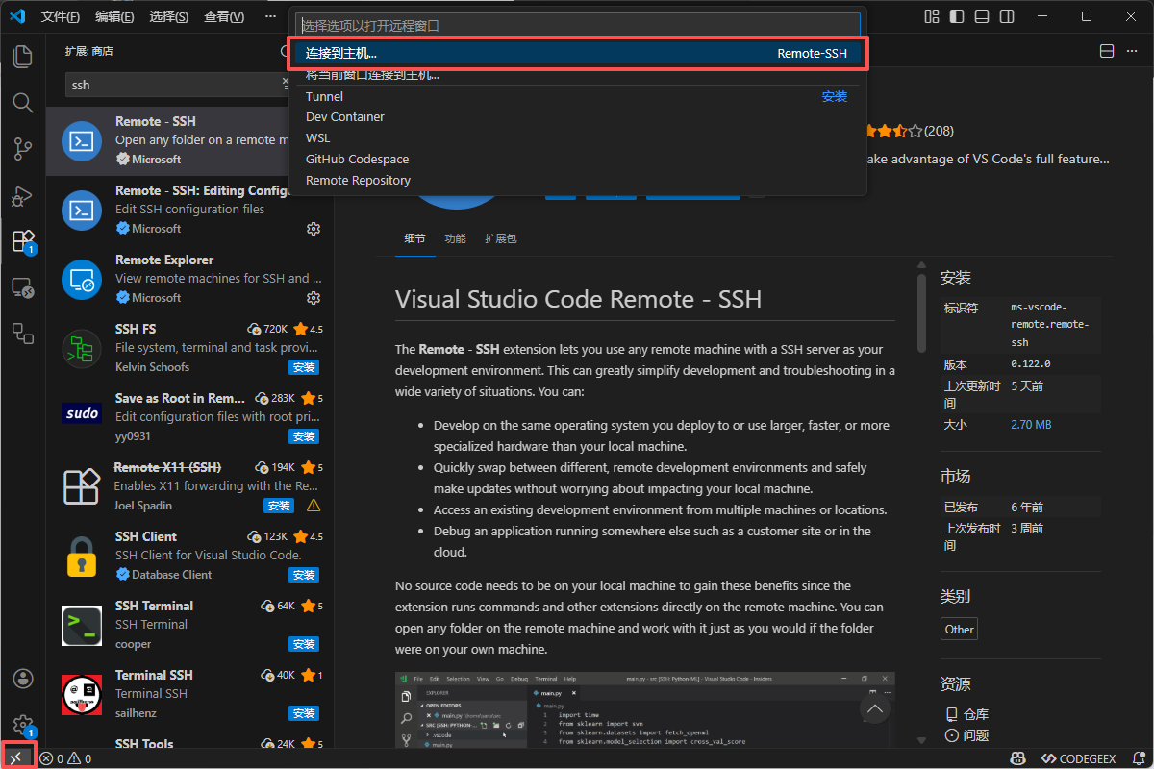The height and width of the screenshot is (769, 1154).
Task: Install Terminal SSH extension
Action: point(304,713)
